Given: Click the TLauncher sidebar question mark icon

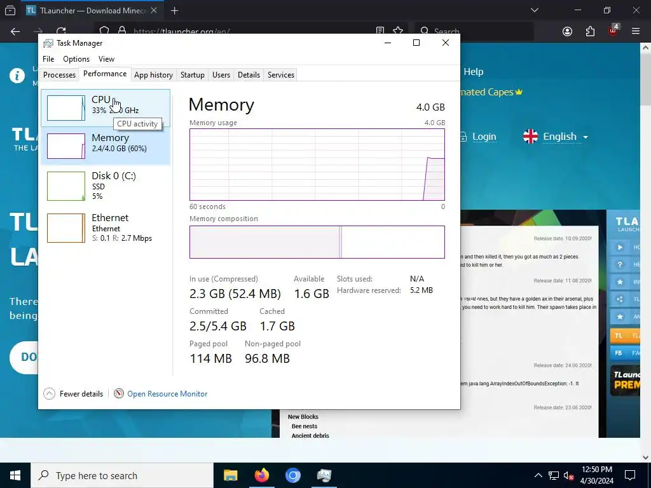Looking at the screenshot, I should point(619,265).
